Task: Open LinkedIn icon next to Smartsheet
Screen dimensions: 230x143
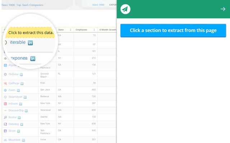Action: coord(25,97)
